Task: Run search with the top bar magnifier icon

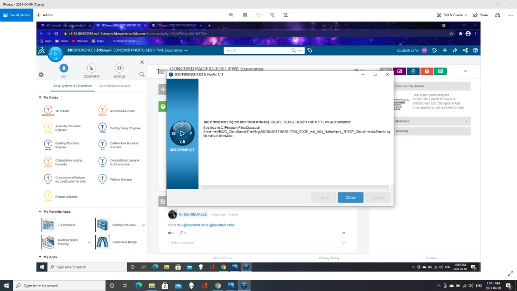Action: [294, 51]
